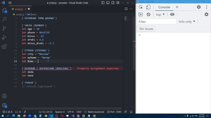Open Visual Studio (purple) from taskbar
The image size is (211, 118).
[73, 116]
